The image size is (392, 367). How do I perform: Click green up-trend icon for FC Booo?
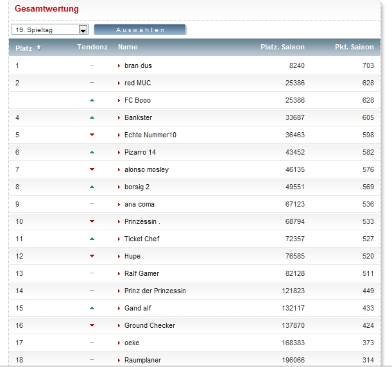click(x=92, y=100)
